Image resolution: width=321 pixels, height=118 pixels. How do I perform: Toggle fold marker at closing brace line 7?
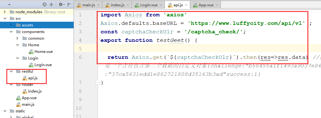(98, 82)
